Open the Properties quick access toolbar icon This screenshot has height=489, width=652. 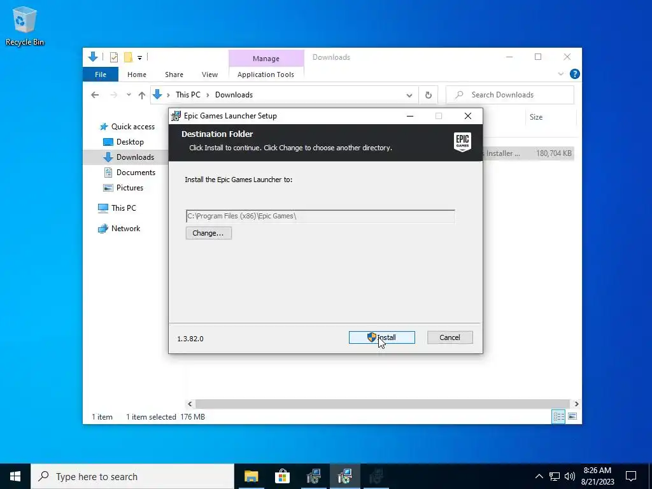tap(113, 57)
